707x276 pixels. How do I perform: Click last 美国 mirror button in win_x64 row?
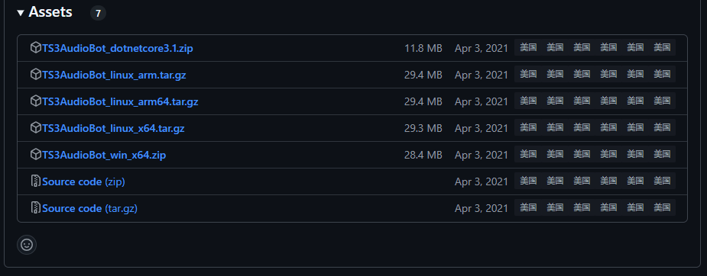662,154
